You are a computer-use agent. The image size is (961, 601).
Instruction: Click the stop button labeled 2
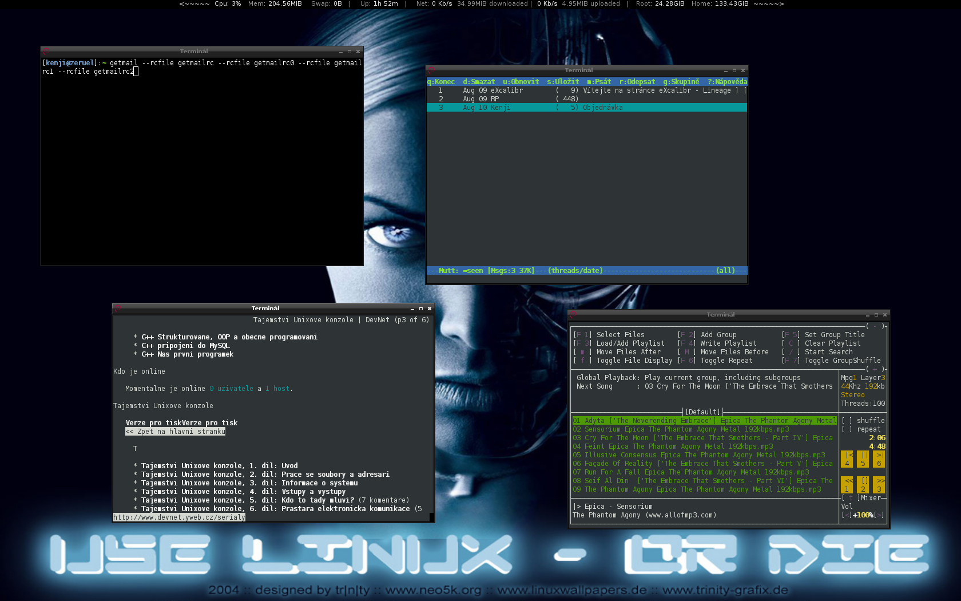(863, 485)
